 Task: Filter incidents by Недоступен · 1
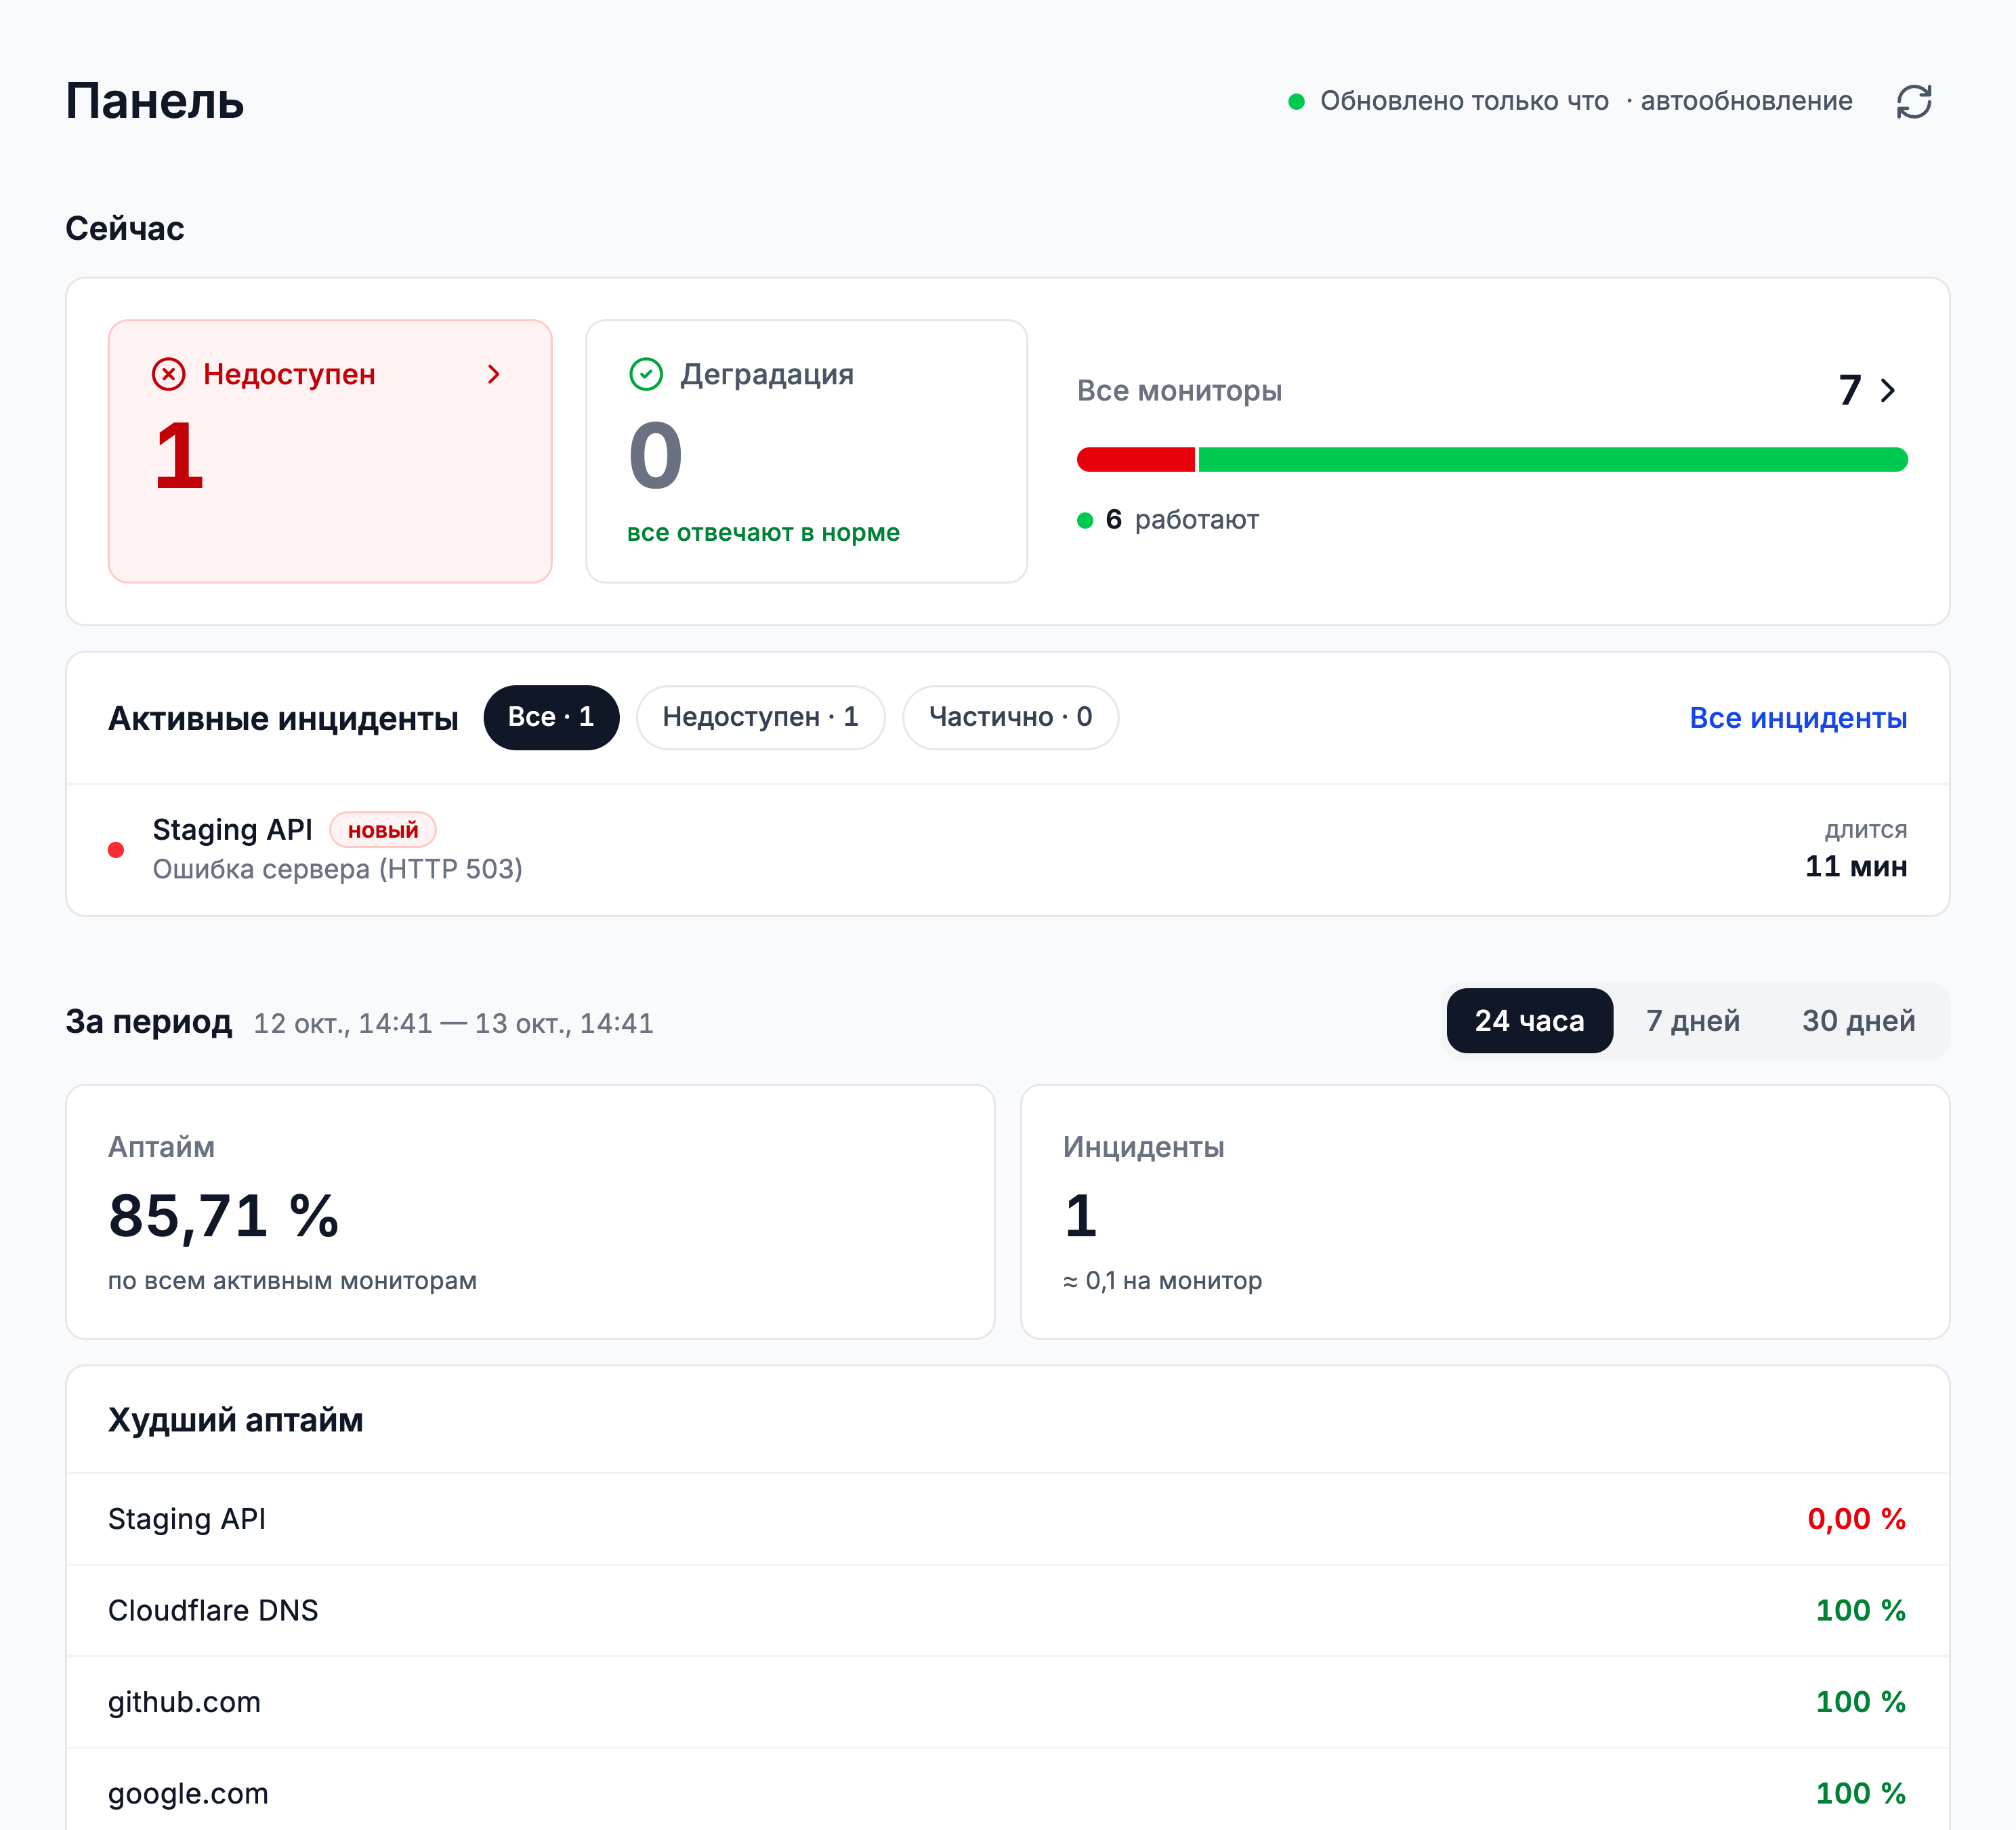click(x=760, y=717)
